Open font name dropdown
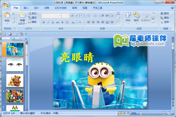176x117 pixels. coord(60,16)
